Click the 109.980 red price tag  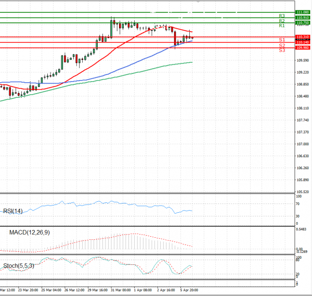(x=302, y=48)
